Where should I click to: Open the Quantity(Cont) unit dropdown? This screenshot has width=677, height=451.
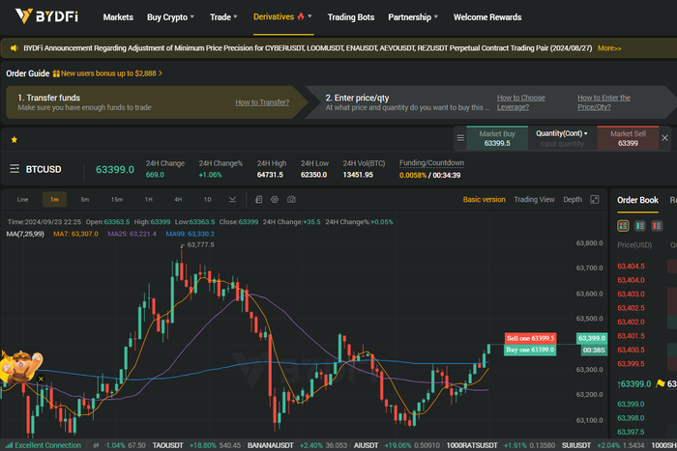[x=562, y=133]
